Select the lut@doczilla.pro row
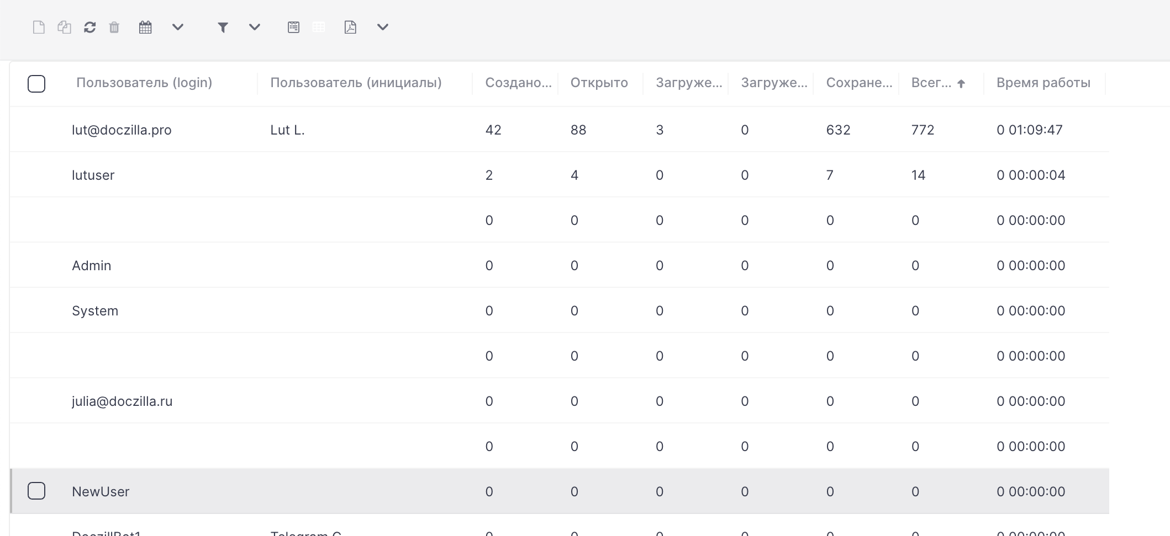This screenshot has width=1170, height=536. 559,130
